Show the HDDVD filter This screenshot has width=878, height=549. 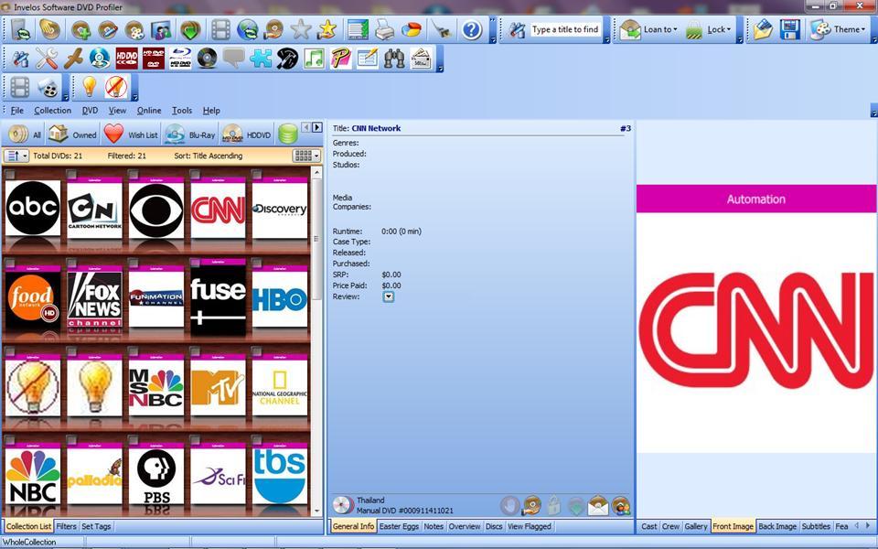(x=247, y=135)
